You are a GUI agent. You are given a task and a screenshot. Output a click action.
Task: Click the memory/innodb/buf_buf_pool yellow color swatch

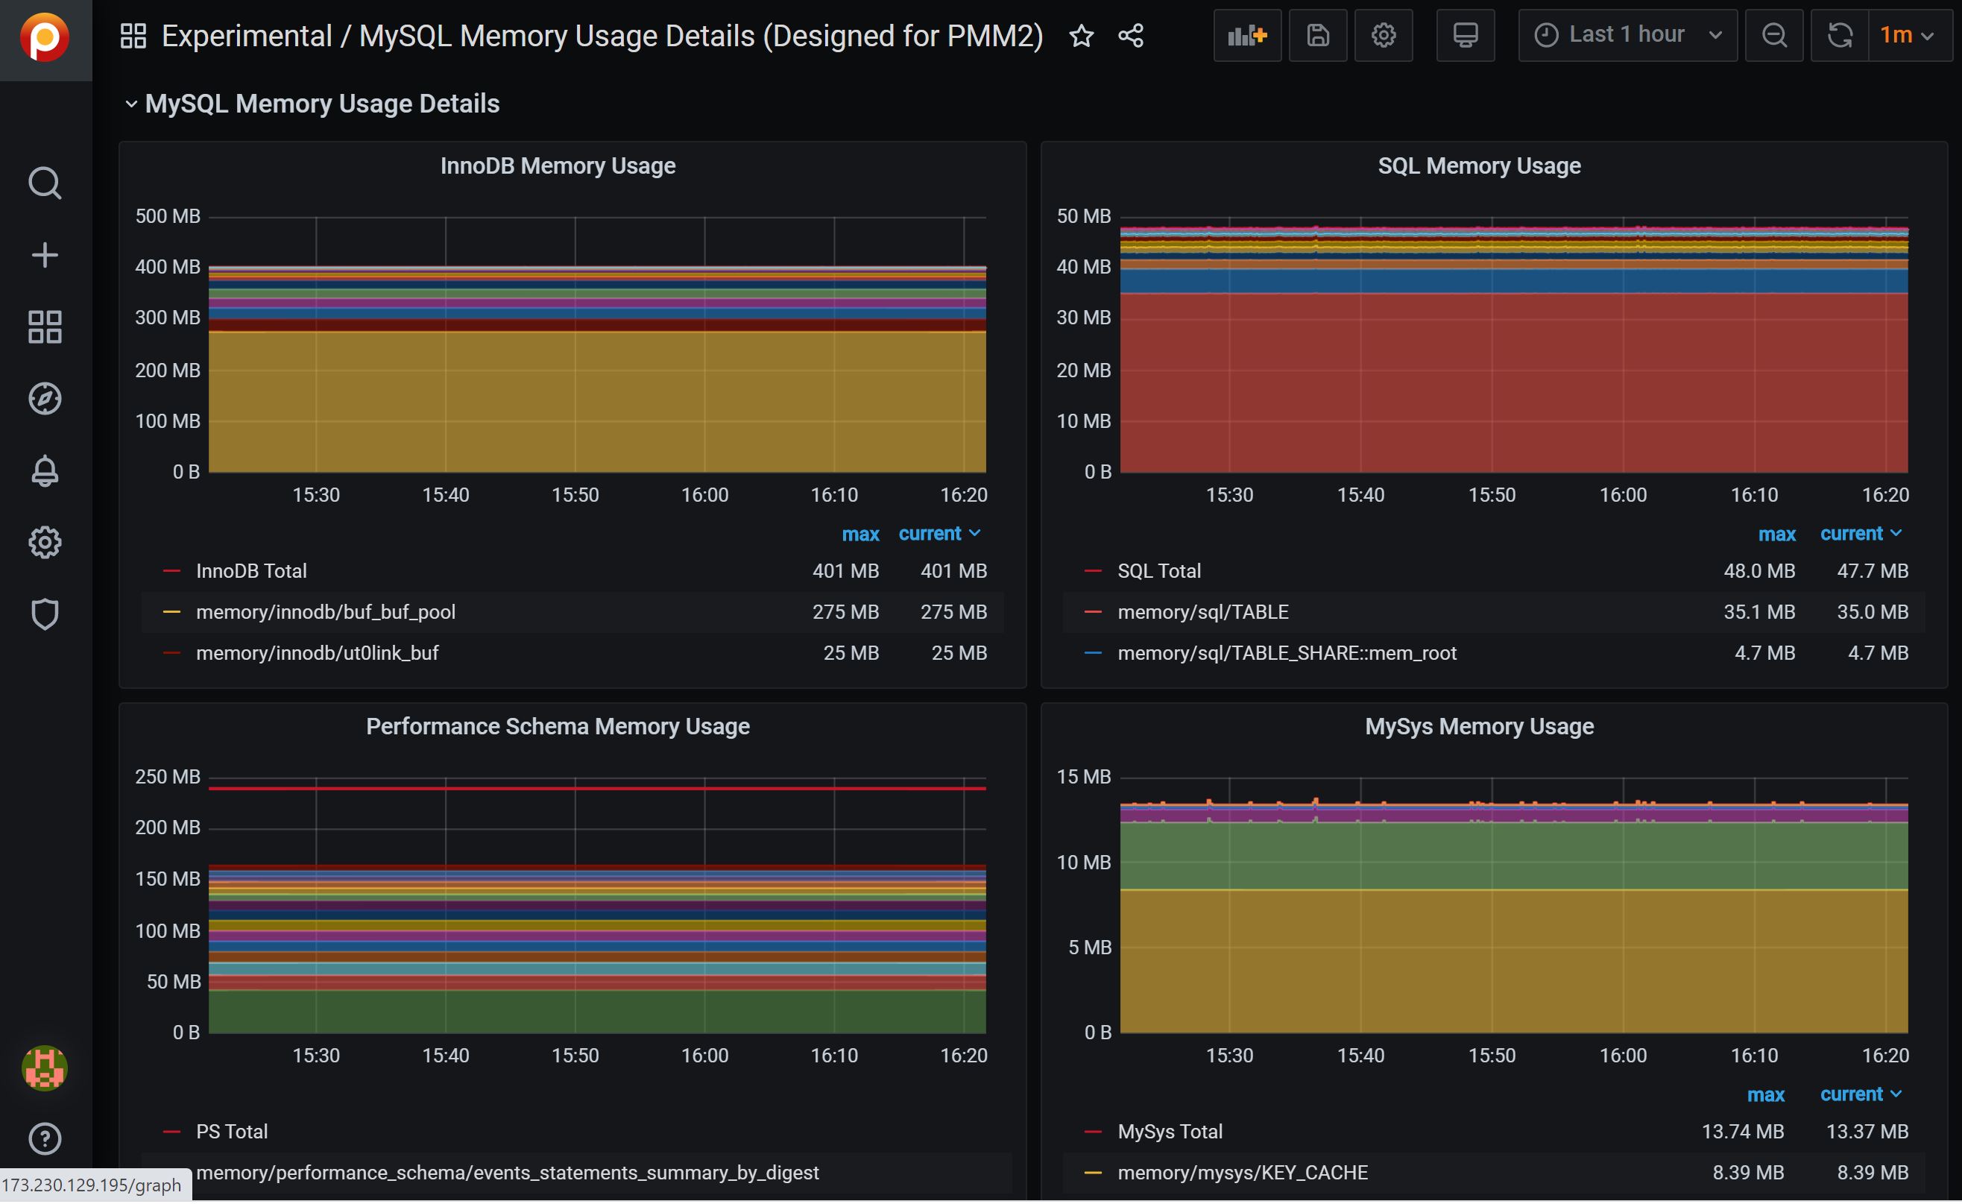pyautogui.click(x=171, y=611)
